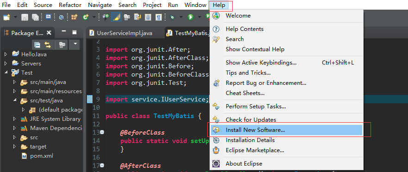
Task: Toggle Link with Editor in Package Explorer
Action: (48, 45)
